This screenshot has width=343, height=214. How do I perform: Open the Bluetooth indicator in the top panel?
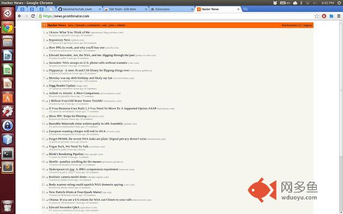tap(301, 3)
